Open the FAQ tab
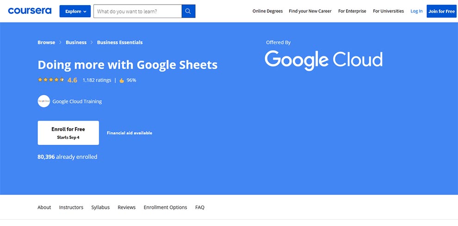This screenshot has height=226, width=458. pos(200,208)
